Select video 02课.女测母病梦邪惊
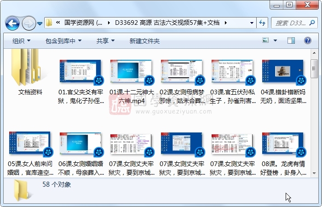Screen dimensions: 322x207 [x=182, y=82]
